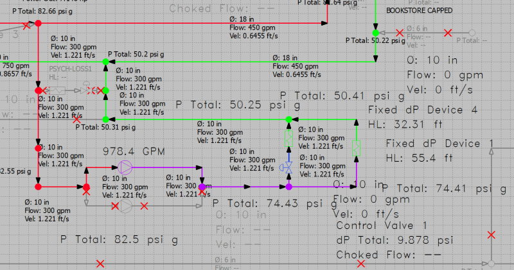Viewport: 514px width, 270px height.
Task: Select green fixed dP device on right vertical branch
Action: point(357,148)
